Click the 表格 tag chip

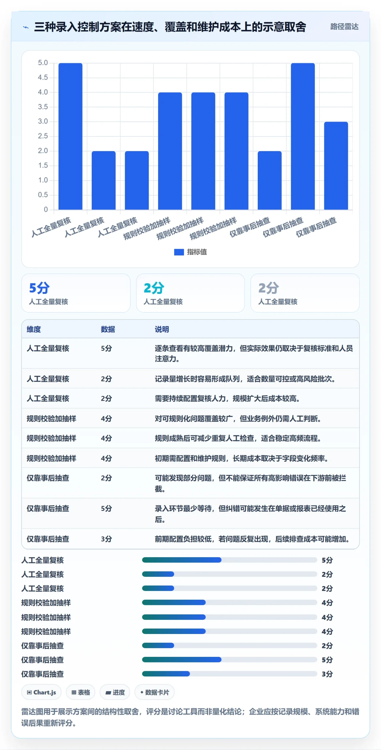pos(81,692)
